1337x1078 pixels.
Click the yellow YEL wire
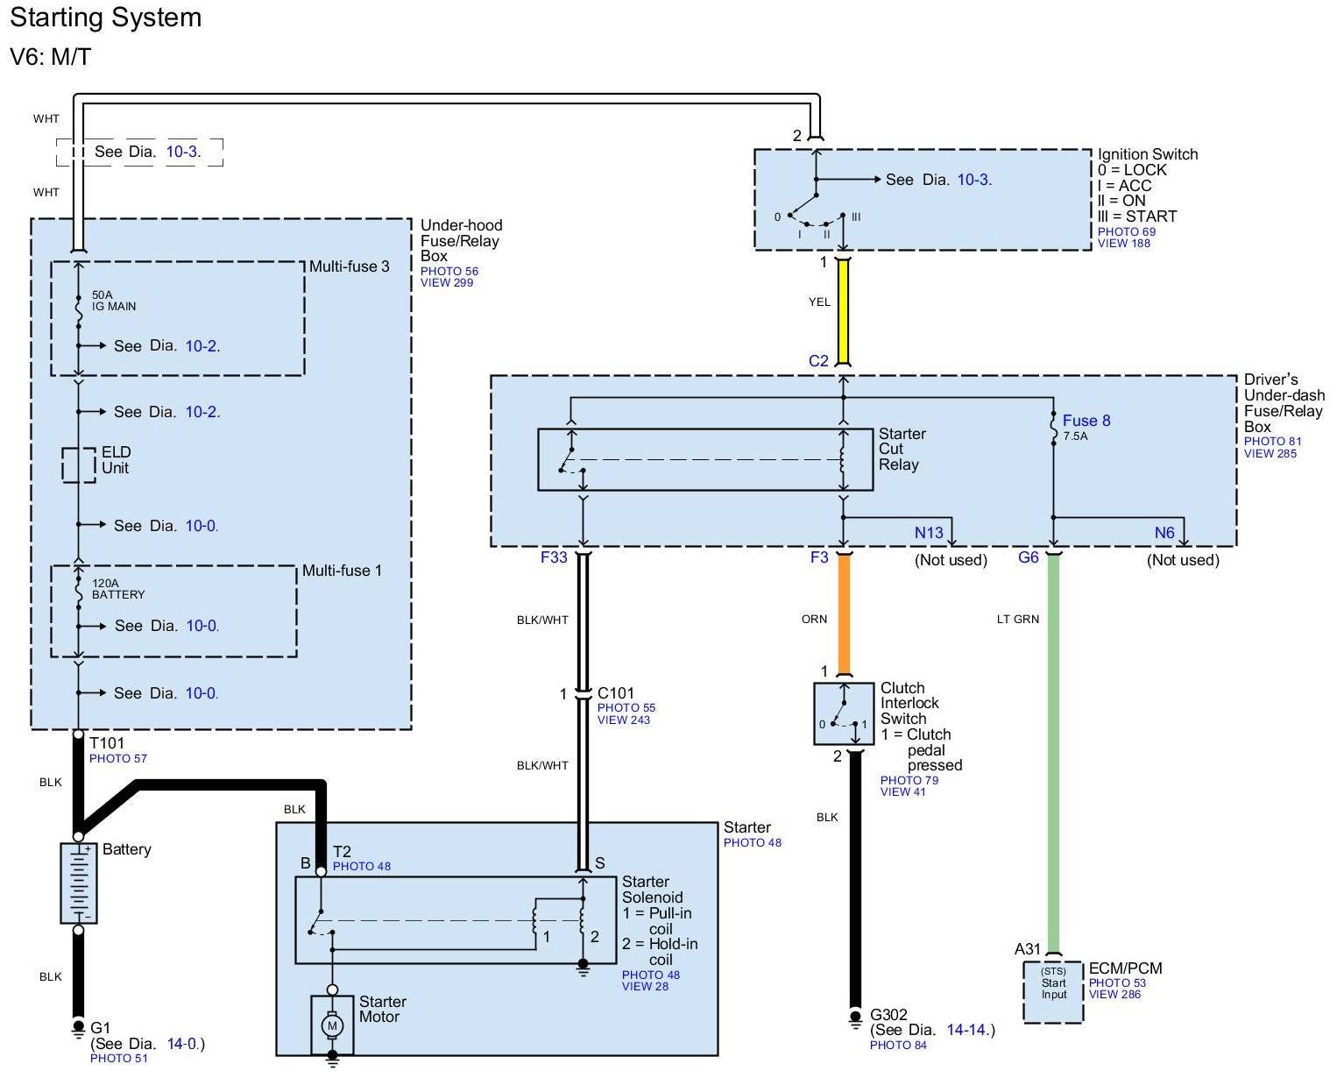[843, 311]
